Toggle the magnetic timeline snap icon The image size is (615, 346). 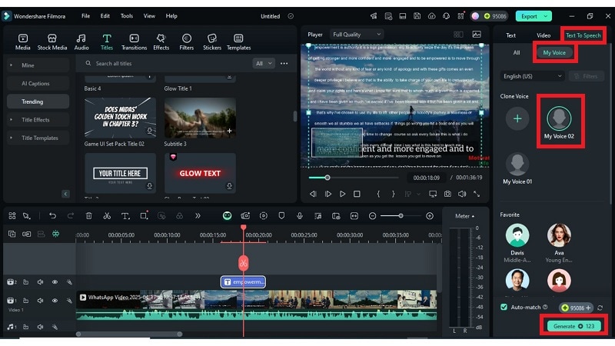[x=55, y=234]
